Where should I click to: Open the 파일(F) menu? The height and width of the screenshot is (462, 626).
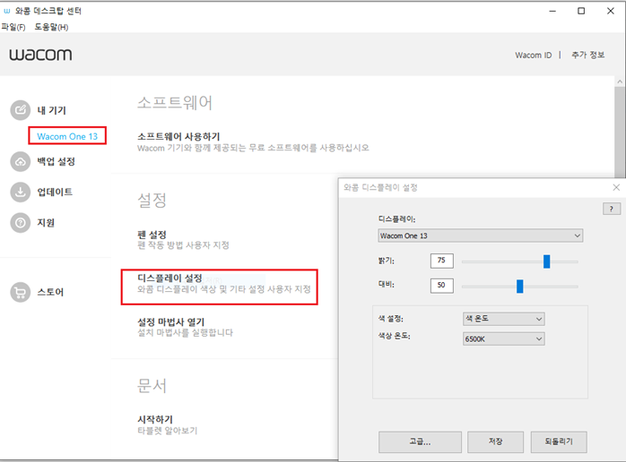[13, 27]
